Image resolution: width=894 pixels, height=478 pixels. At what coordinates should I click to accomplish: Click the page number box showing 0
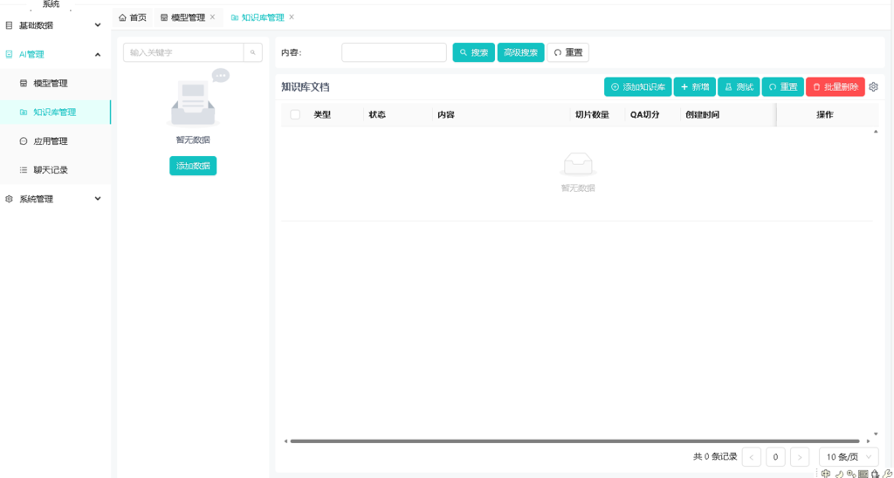[775, 457]
